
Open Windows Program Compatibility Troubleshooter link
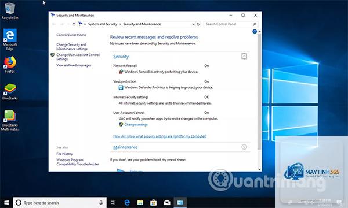78,162
